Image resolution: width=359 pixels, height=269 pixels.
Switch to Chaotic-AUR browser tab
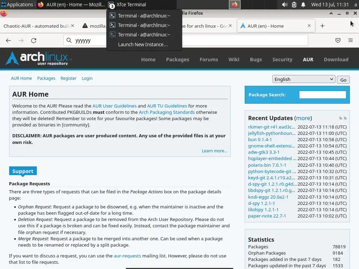coord(36,26)
